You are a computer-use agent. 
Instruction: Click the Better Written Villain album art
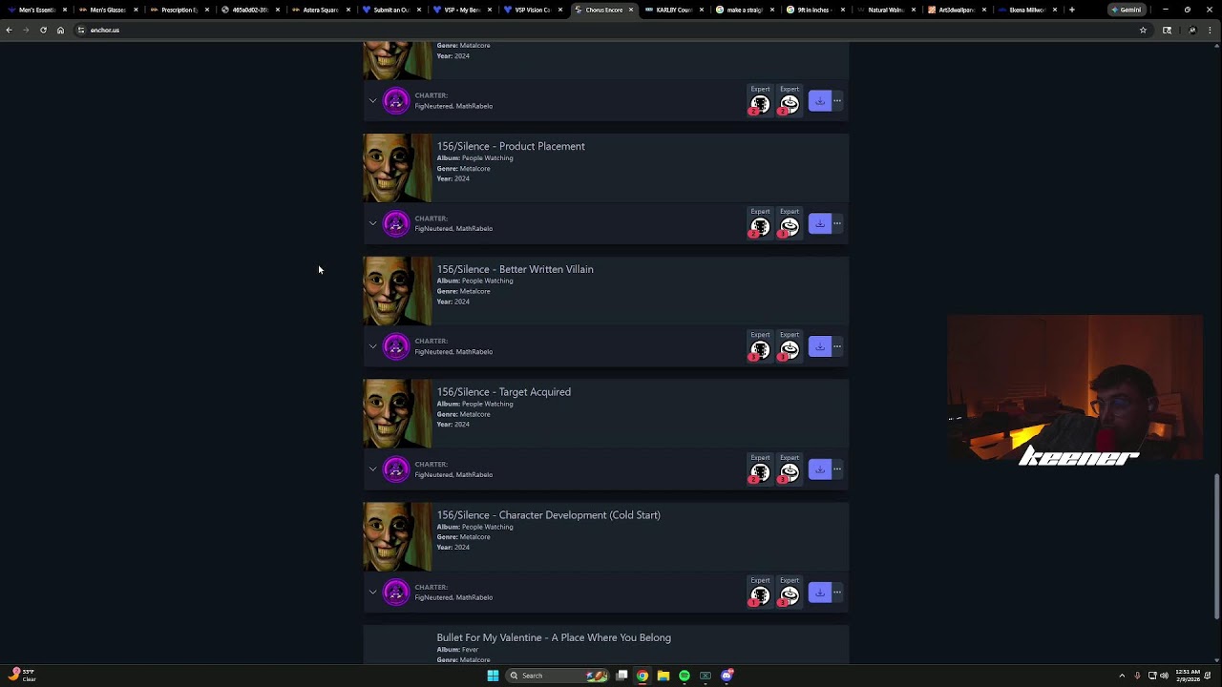click(x=397, y=291)
